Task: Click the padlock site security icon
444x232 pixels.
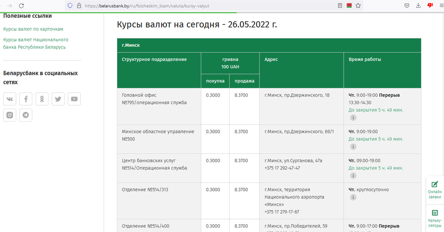Action: [78, 6]
